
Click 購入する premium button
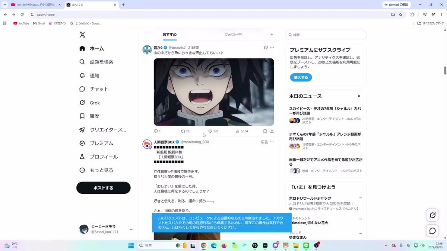[301, 77]
